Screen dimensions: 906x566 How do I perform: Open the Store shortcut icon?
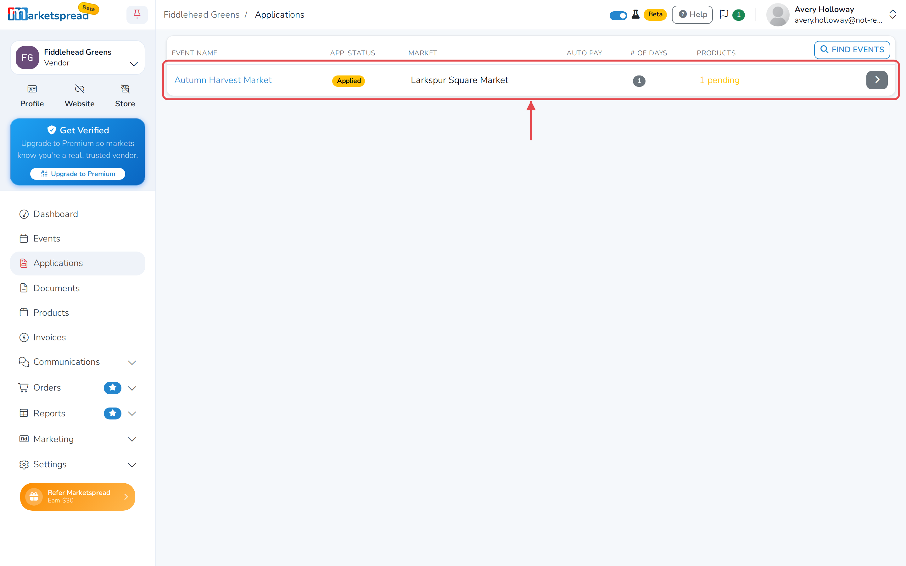pos(125,89)
